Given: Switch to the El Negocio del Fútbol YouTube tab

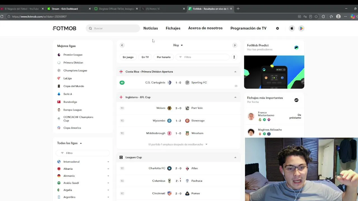Looking at the screenshot, I should 22,9.
